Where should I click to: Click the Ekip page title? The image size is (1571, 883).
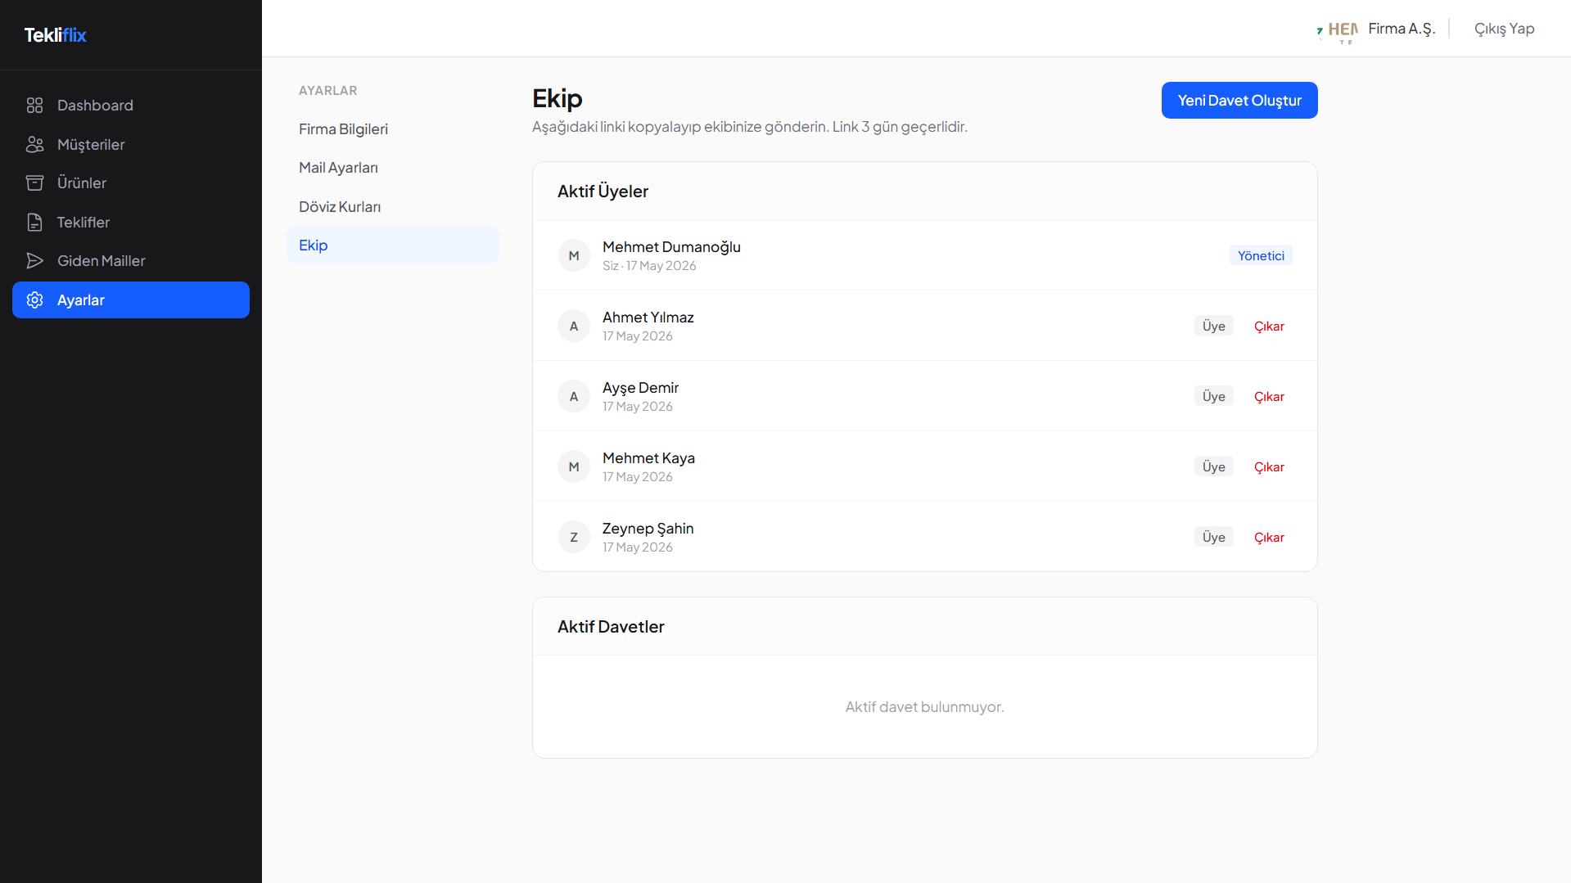pos(557,98)
